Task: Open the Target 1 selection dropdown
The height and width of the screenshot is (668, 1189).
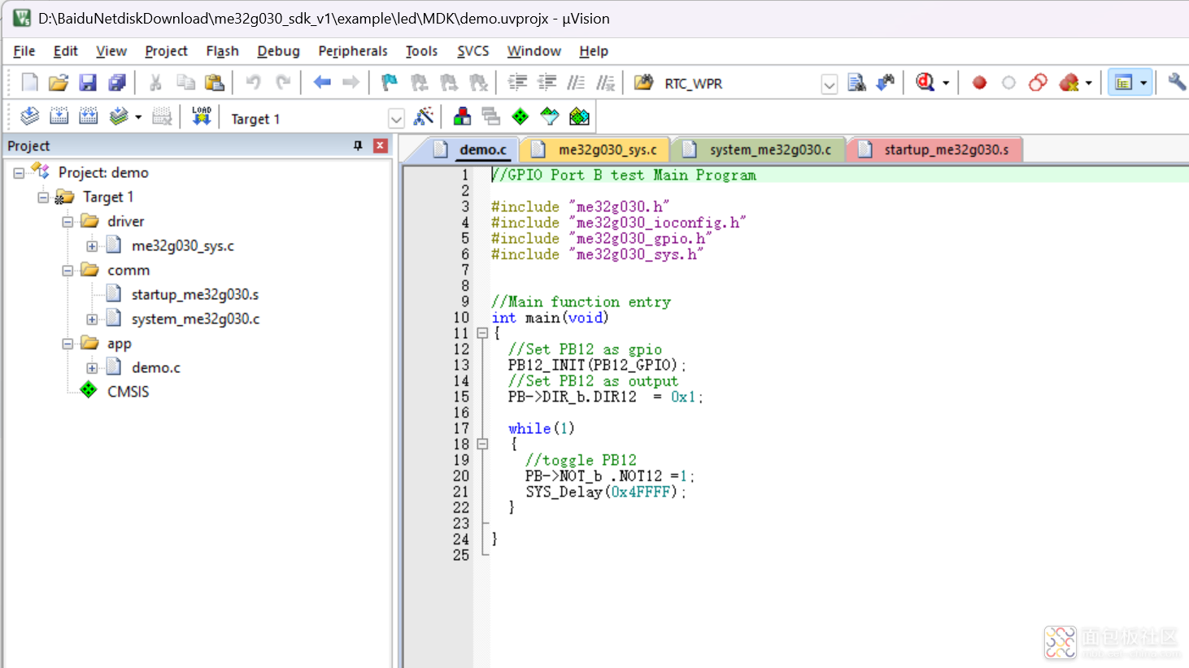Action: 396,119
